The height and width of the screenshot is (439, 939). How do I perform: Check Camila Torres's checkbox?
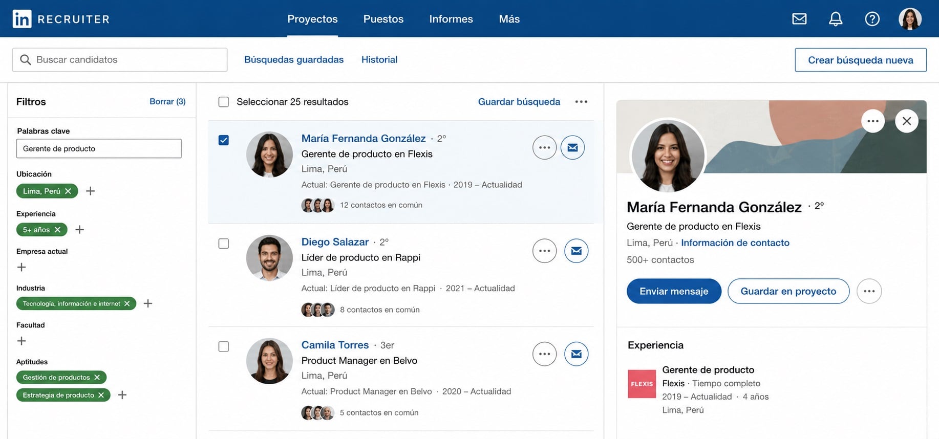pyautogui.click(x=224, y=346)
